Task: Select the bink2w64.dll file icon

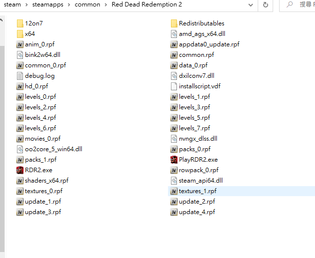Action: [x=20, y=55]
